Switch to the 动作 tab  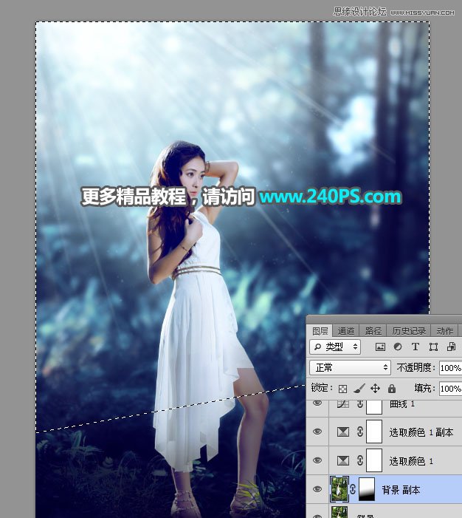tap(445, 331)
